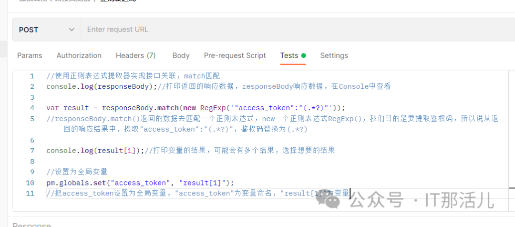Click the //设置为全局变量 comment line
This screenshot has width=515, height=227.
pyautogui.click(x=77, y=172)
